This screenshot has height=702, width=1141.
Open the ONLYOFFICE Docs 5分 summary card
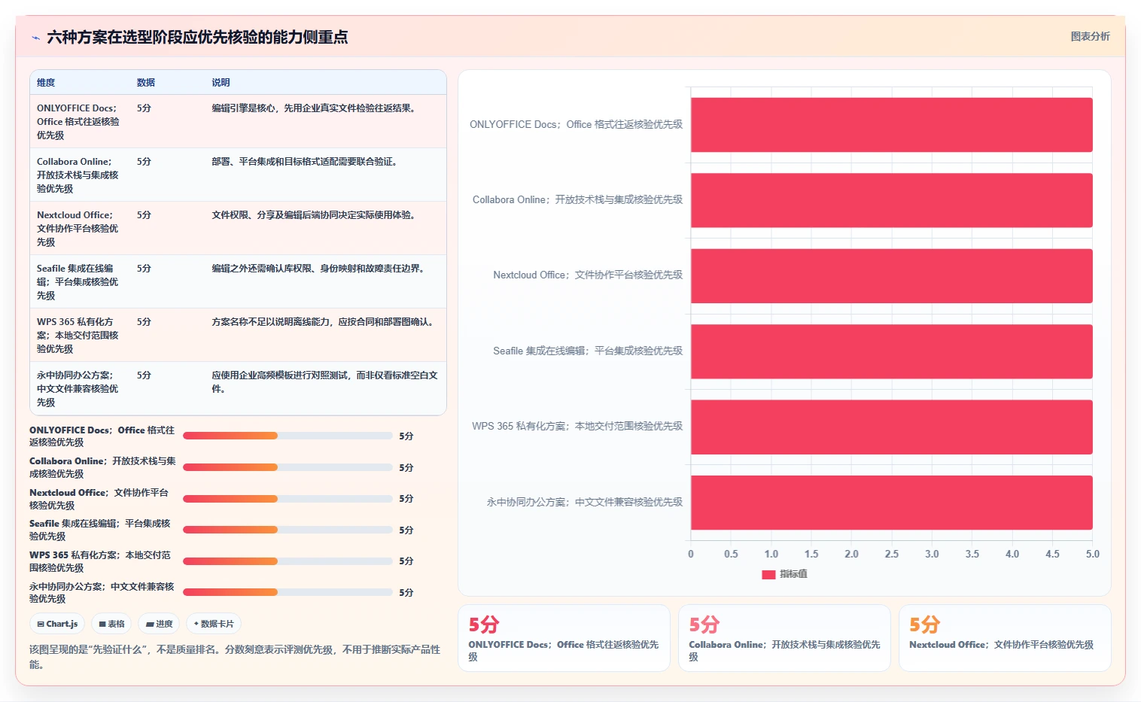(x=564, y=638)
